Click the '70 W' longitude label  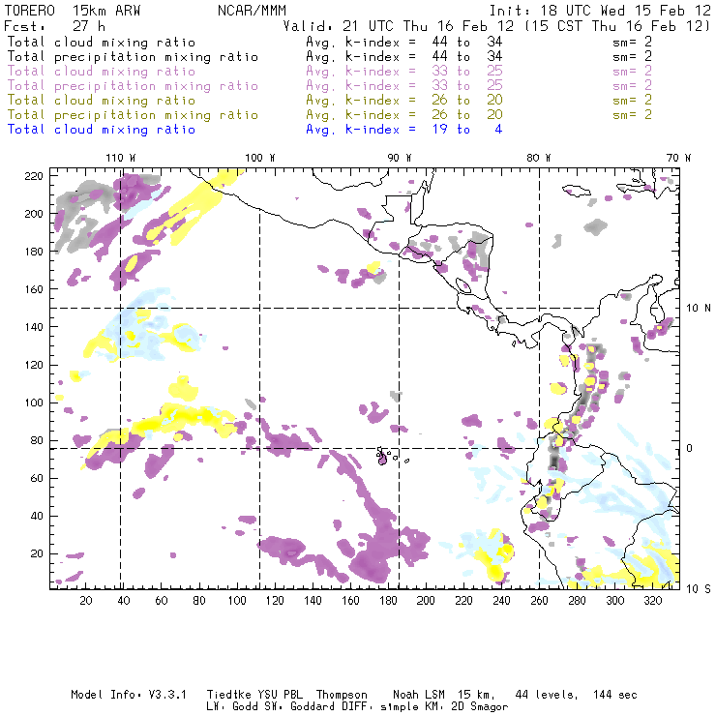(x=678, y=158)
